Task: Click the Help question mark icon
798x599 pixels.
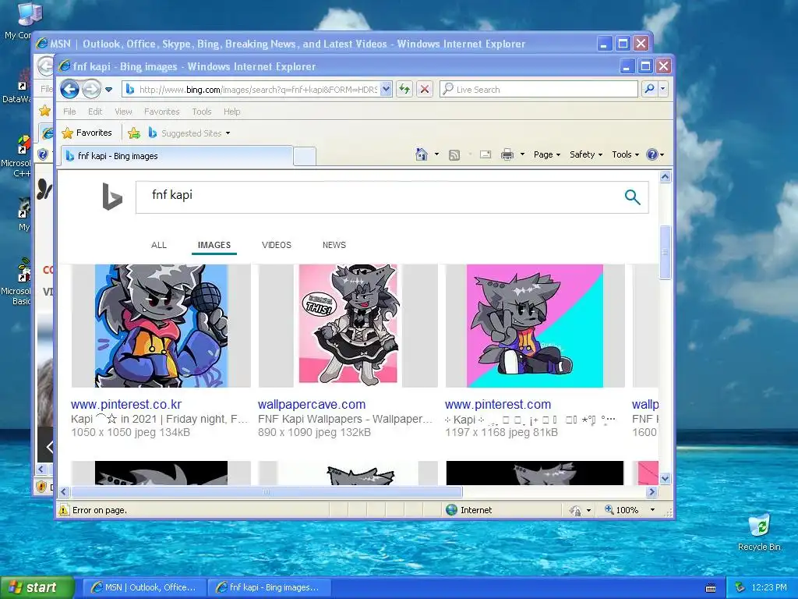Action: pos(652,154)
